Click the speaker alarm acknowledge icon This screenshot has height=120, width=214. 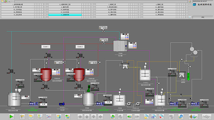193,116
